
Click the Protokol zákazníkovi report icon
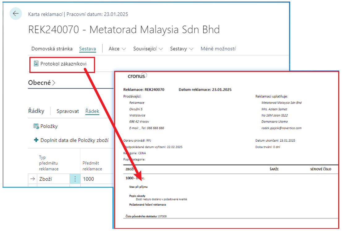36,64
